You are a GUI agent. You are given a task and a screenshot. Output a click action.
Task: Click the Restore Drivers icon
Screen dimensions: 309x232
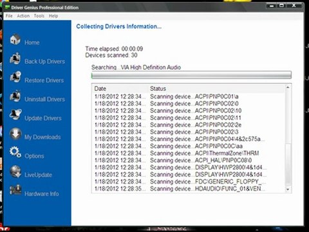(15, 77)
